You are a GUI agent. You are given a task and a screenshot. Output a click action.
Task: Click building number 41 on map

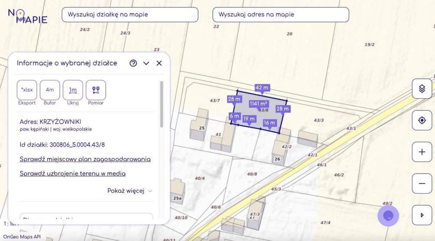click(218, 134)
